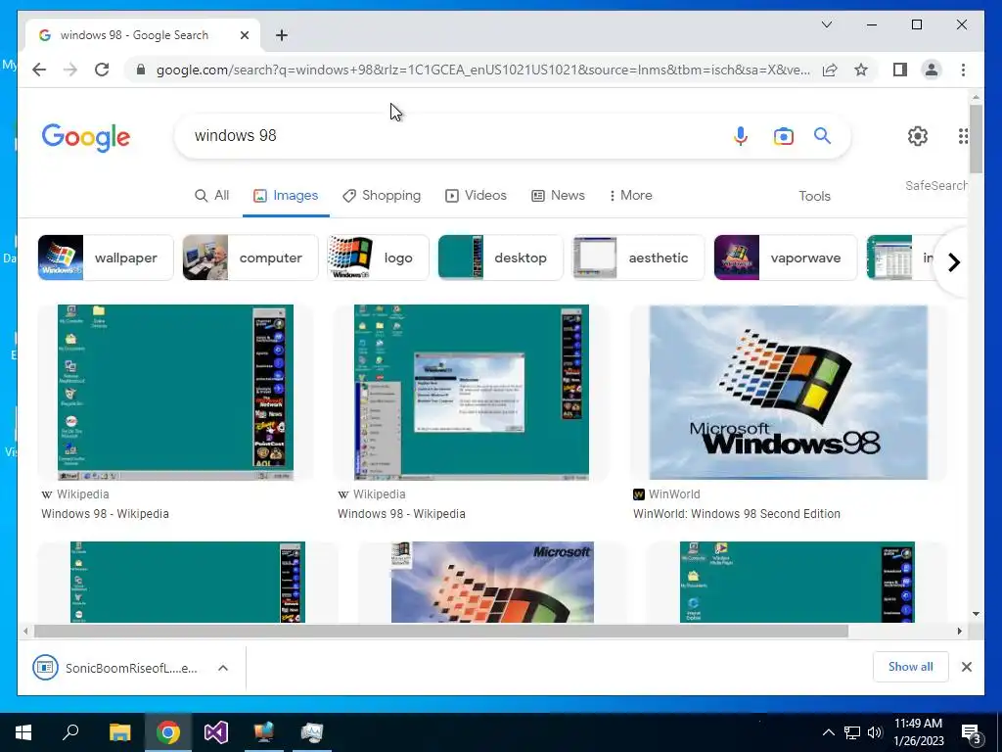Screen dimensions: 1002x752
Task: Open first Wikipedia Windows 98 desktop thumbnail
Action: 176,393
